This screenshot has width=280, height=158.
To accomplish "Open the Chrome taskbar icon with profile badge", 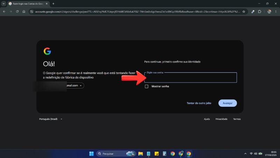I will pyautogui.click(x=181, y=153).
